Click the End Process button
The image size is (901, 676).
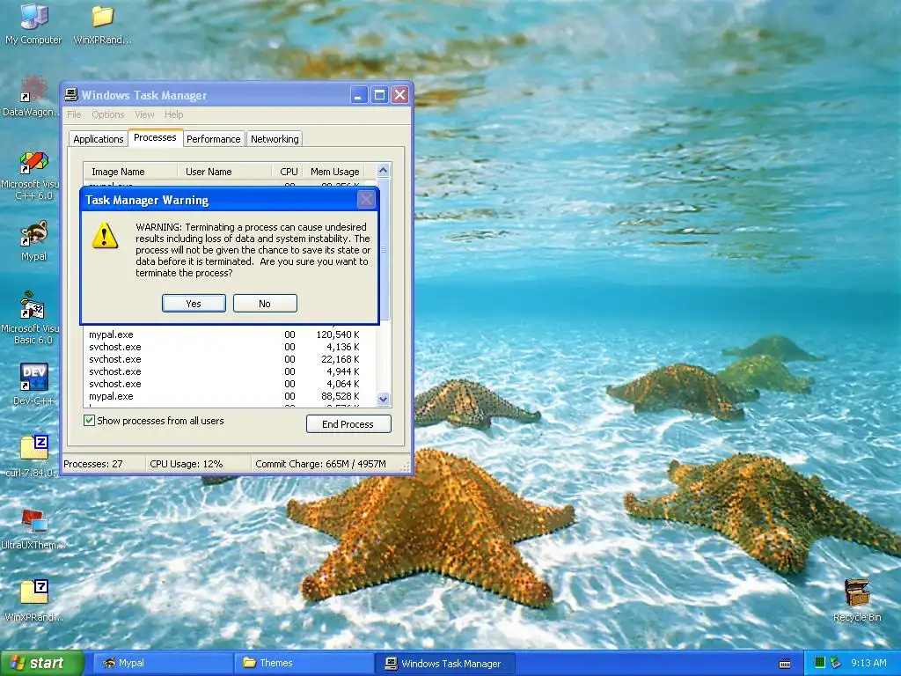[348, 424]
